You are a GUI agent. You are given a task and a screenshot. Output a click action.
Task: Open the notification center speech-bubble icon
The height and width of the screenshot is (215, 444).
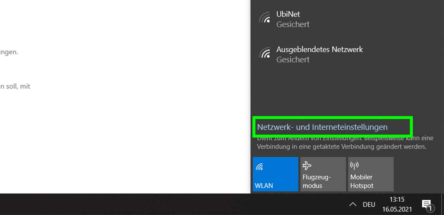click(x=426, y=204)
